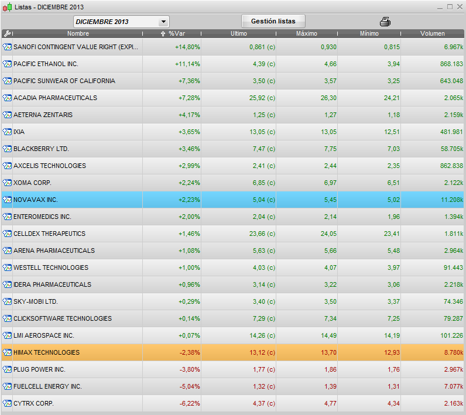The height and width of the screenshot is (415, 466).
Task: Open chart icon for PLUG POWER INC.
Action: (7, 369)
